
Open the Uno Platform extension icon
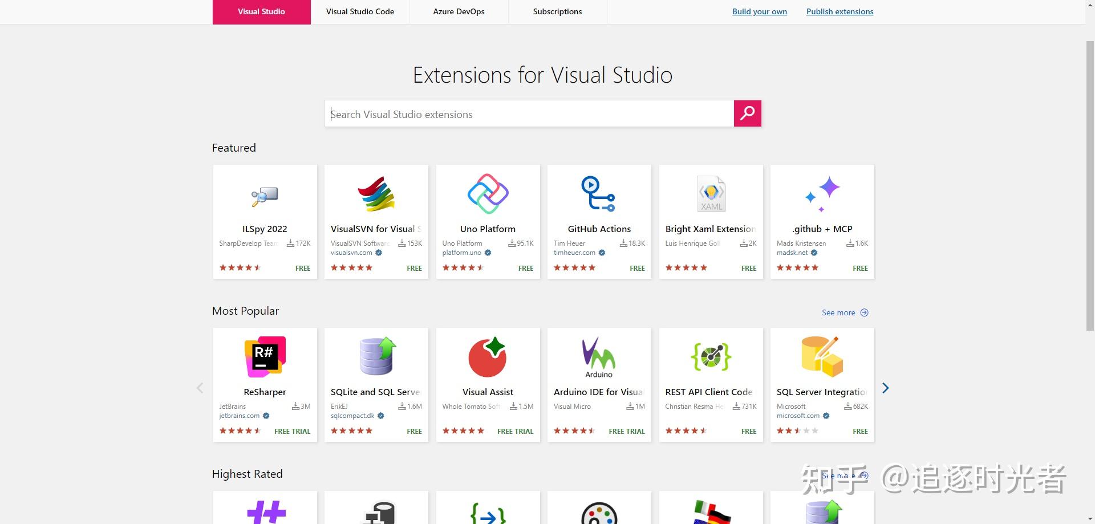488,194
